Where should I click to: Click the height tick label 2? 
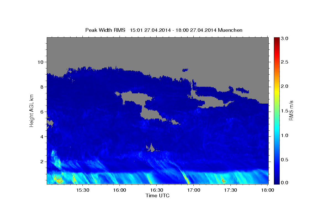pyautogui.click(x=42, y=161)
